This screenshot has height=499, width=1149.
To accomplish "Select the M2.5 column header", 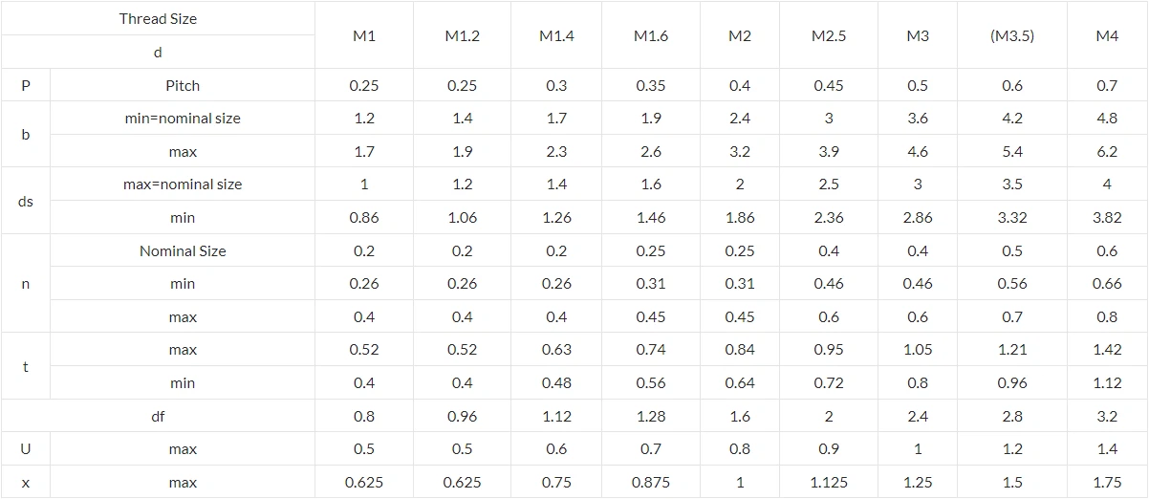I will coord(829,36).
